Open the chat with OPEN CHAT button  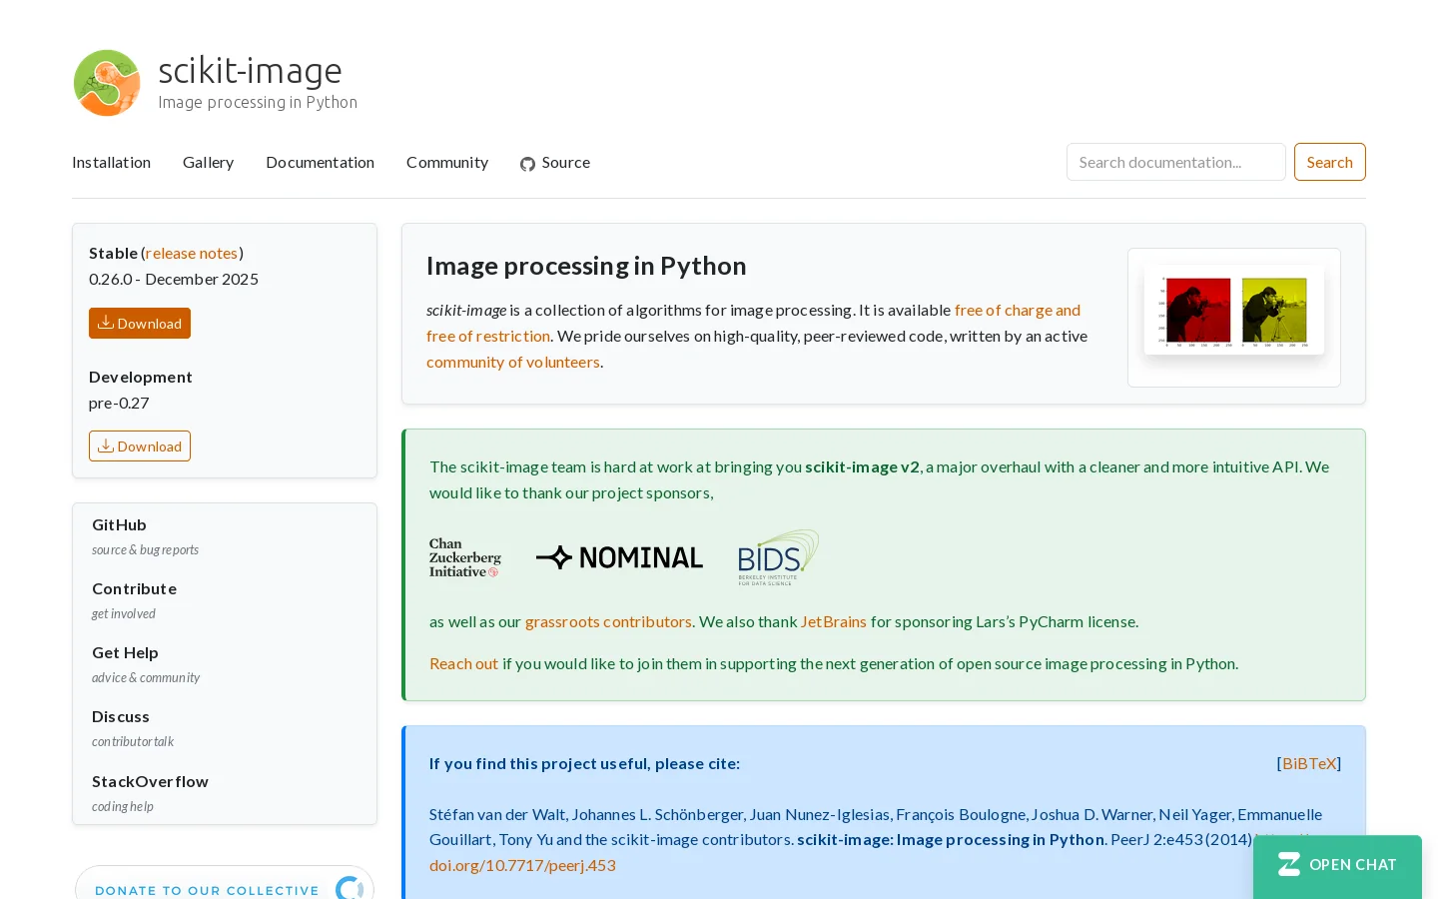[x=1337, y=865]
